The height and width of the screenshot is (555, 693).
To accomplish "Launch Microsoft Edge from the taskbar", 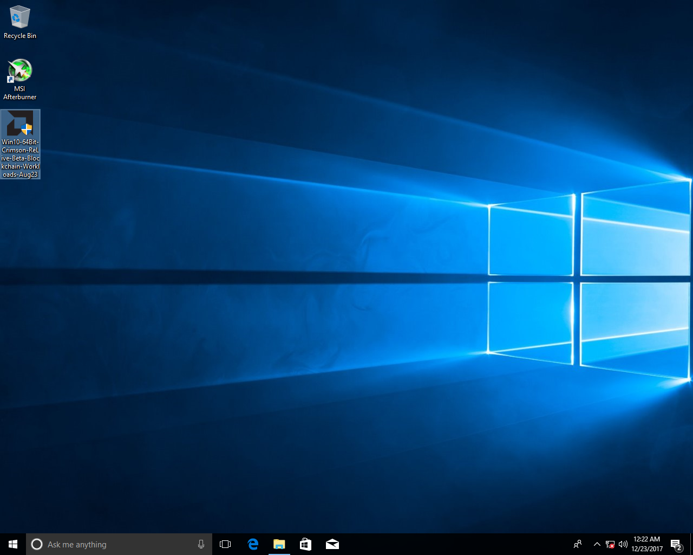I will pos(253,544).
